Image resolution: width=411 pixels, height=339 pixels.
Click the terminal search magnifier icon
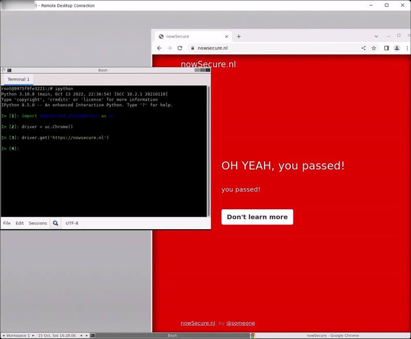tap(55, 223)
